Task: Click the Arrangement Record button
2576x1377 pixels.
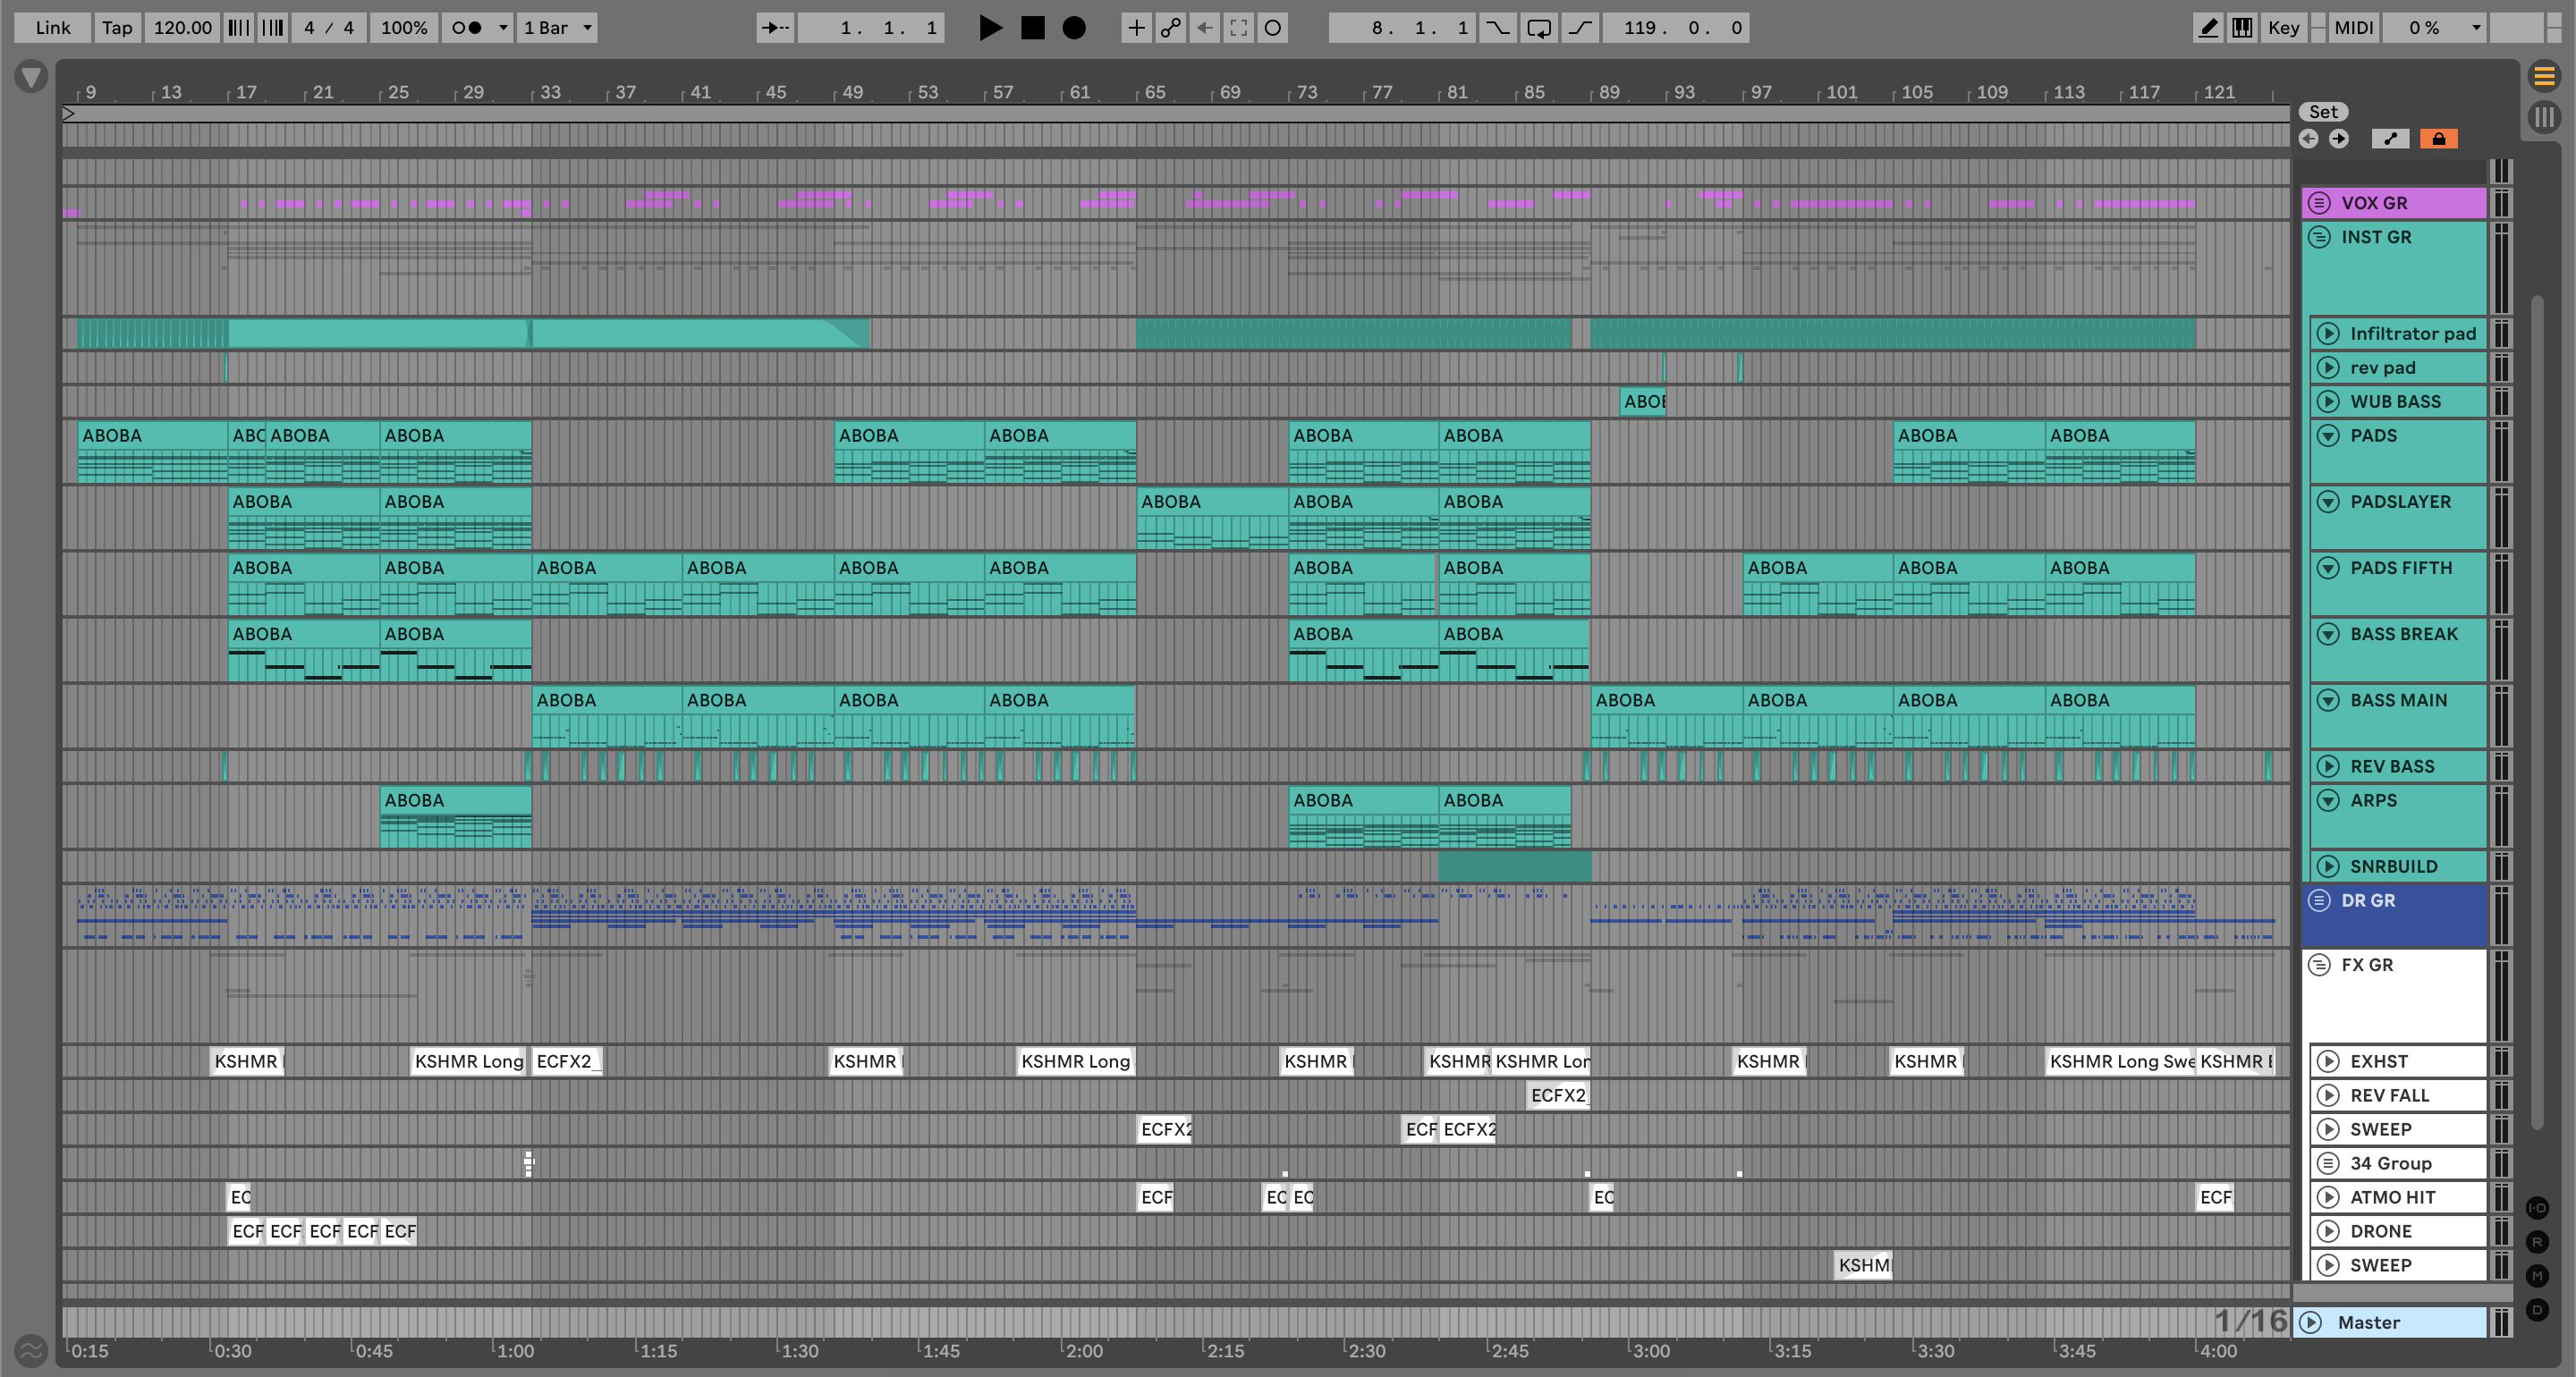Action: click(x=1073, y=28)
